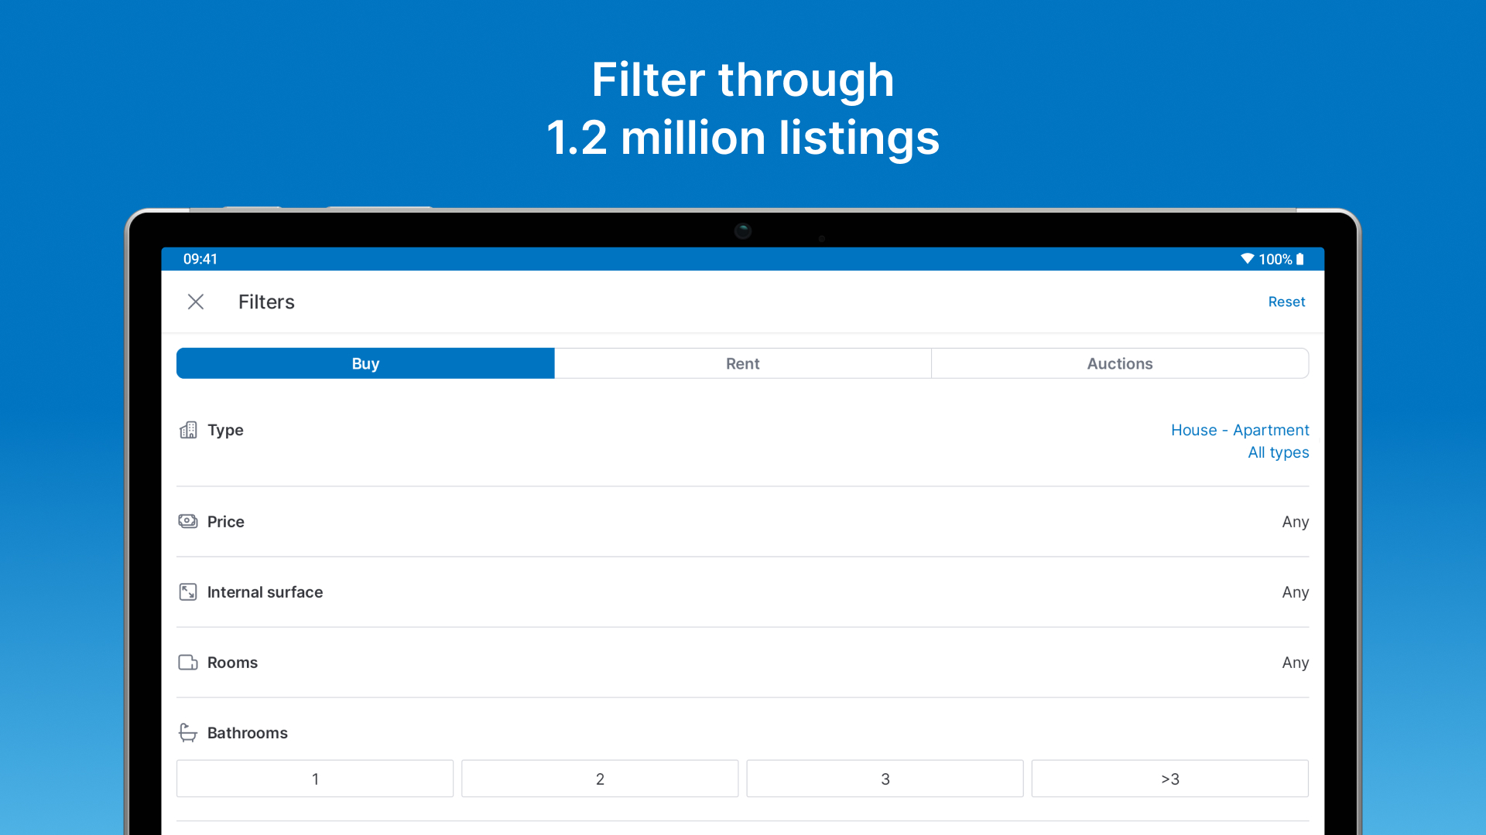Open Price selector showing Any
Screen dimensions: 1486x835
coord(1295,522)
